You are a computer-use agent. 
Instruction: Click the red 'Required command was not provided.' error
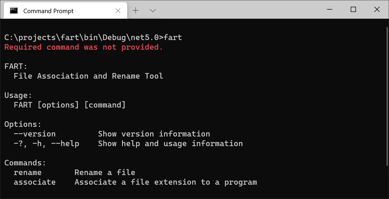pos(84,47)
